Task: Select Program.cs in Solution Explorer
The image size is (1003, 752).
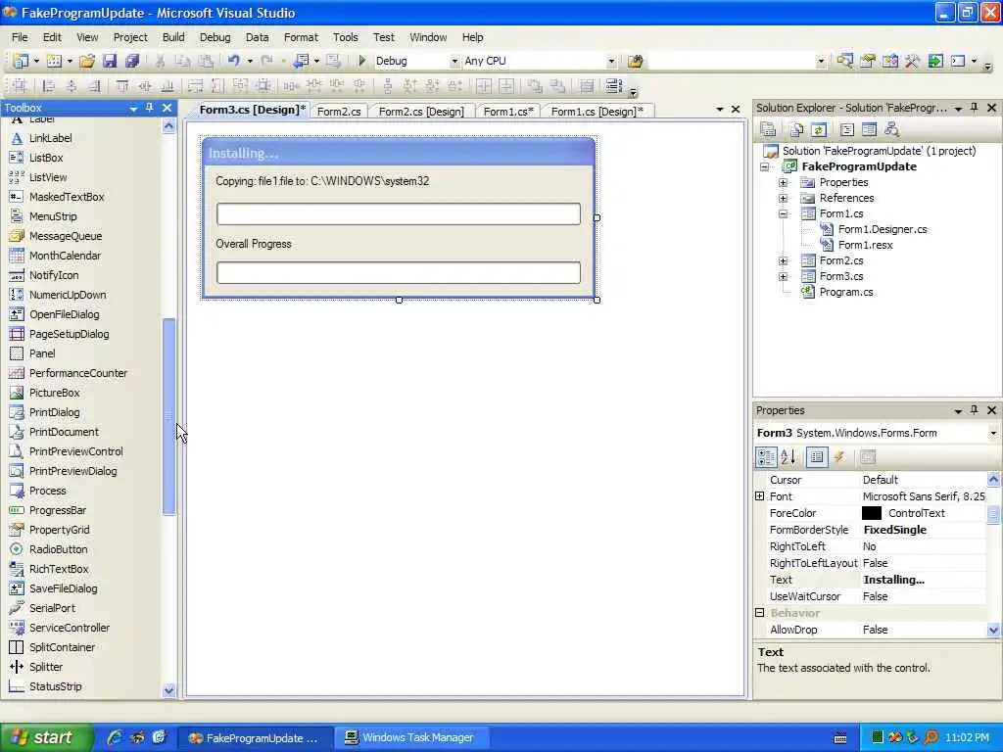Action: (845, 292)
